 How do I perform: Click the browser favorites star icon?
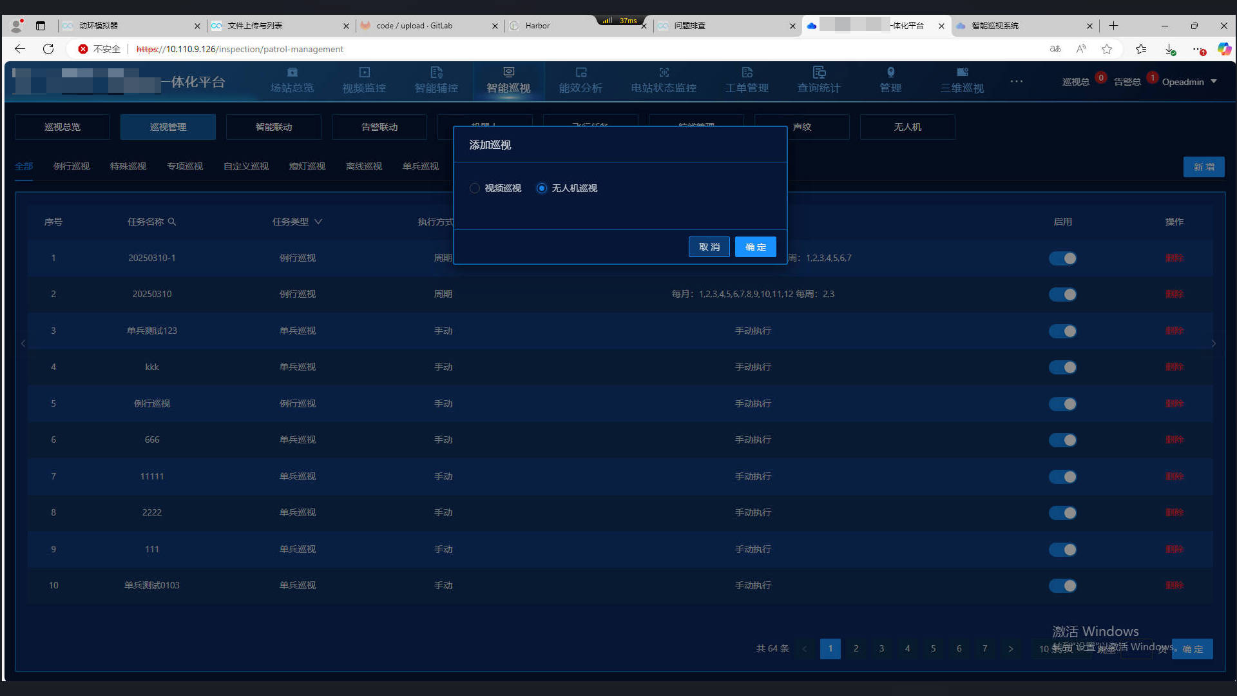[1107, 49]
